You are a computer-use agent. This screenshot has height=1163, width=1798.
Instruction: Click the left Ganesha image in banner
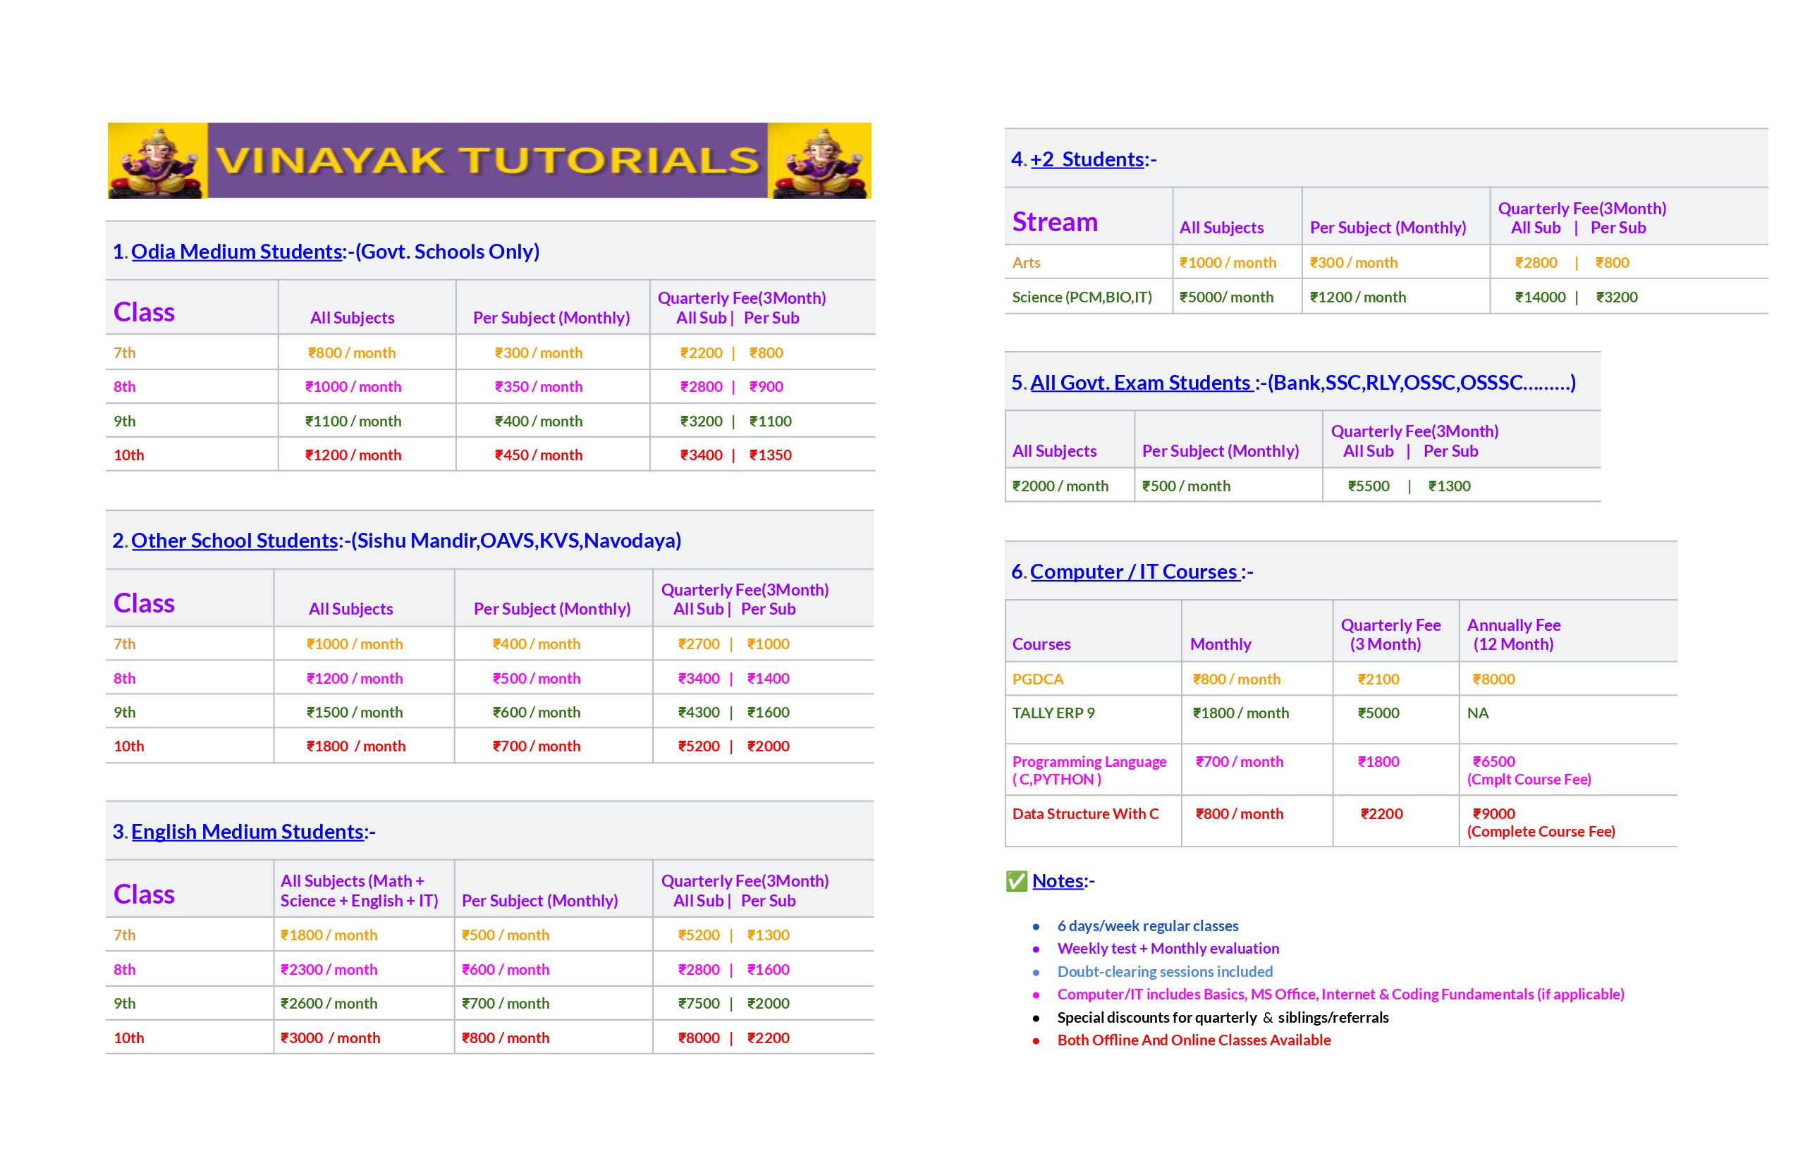tap(158, 161)
